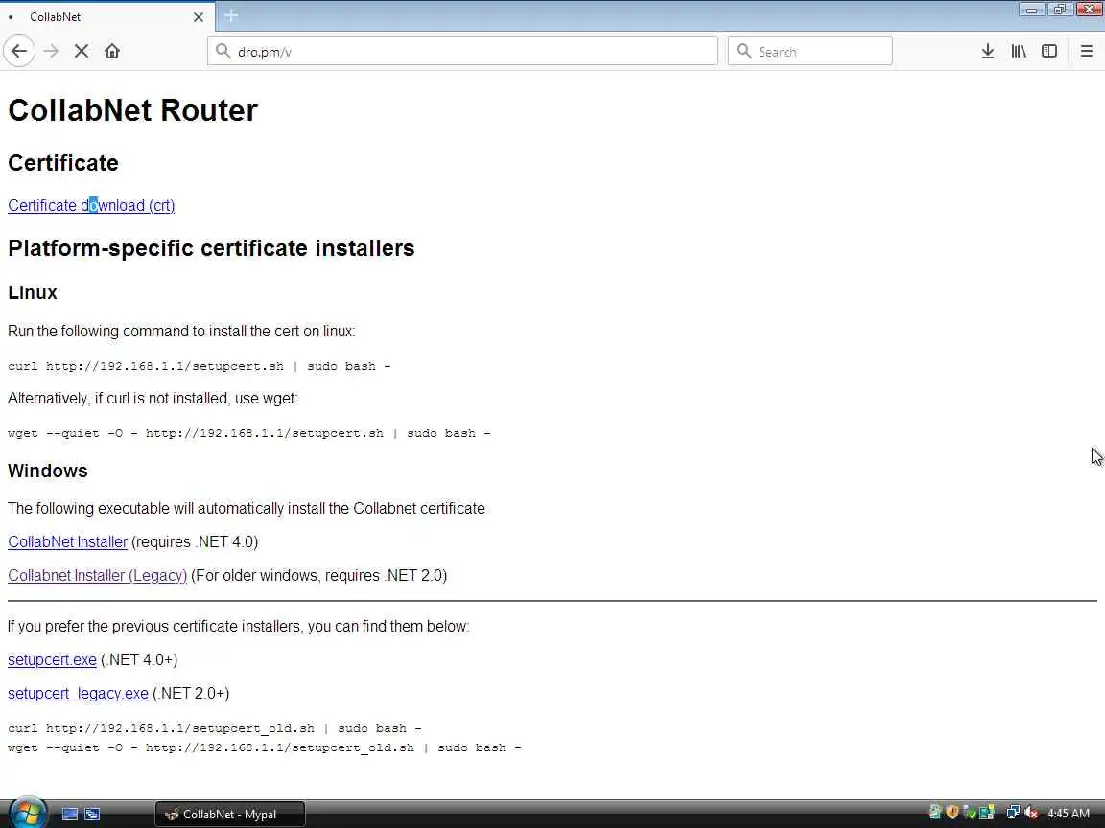Click the Platform-specific certificate installers heading
This screenshot has width=1105, height=828.
pos(211,248)
